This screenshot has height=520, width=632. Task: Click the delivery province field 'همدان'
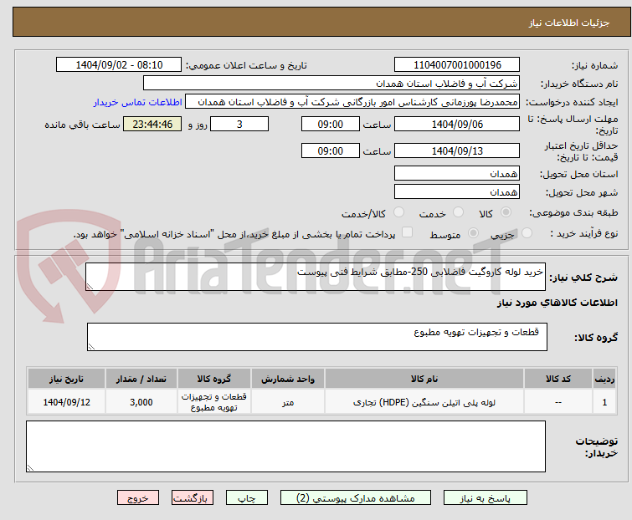point(457,173)
